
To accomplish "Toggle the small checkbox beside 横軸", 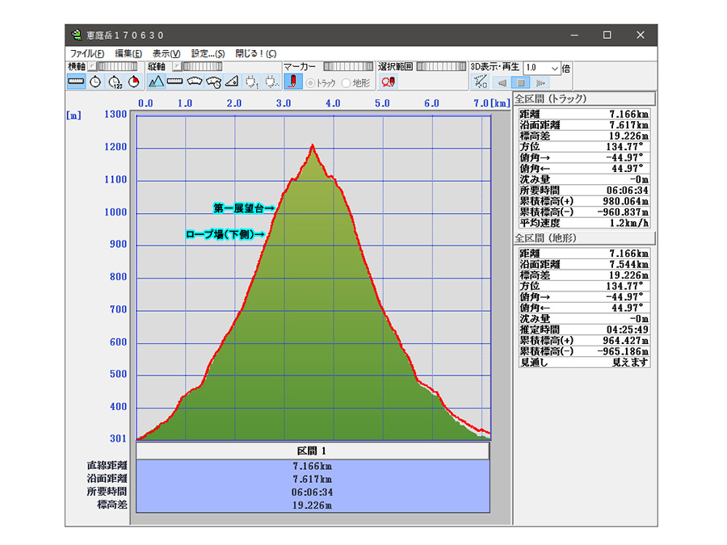I will [x=91, y=67].
